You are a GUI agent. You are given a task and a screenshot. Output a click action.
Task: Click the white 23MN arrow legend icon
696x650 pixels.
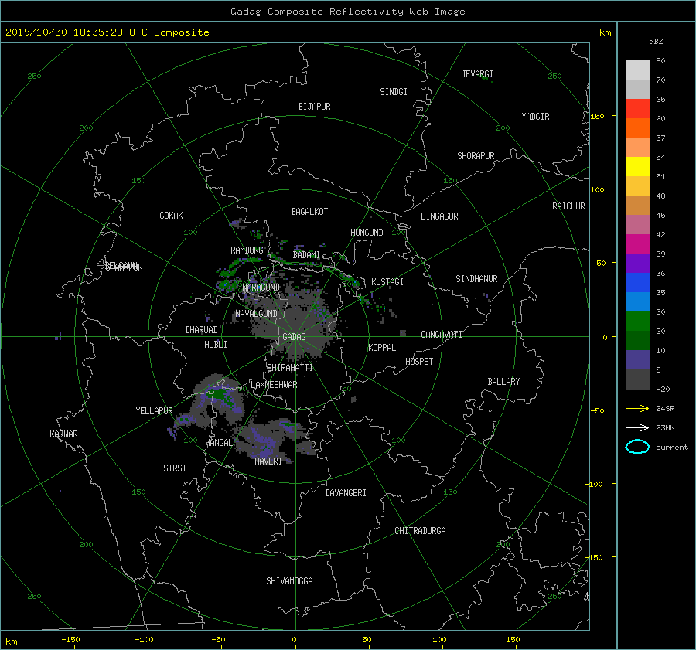[637, 427]
